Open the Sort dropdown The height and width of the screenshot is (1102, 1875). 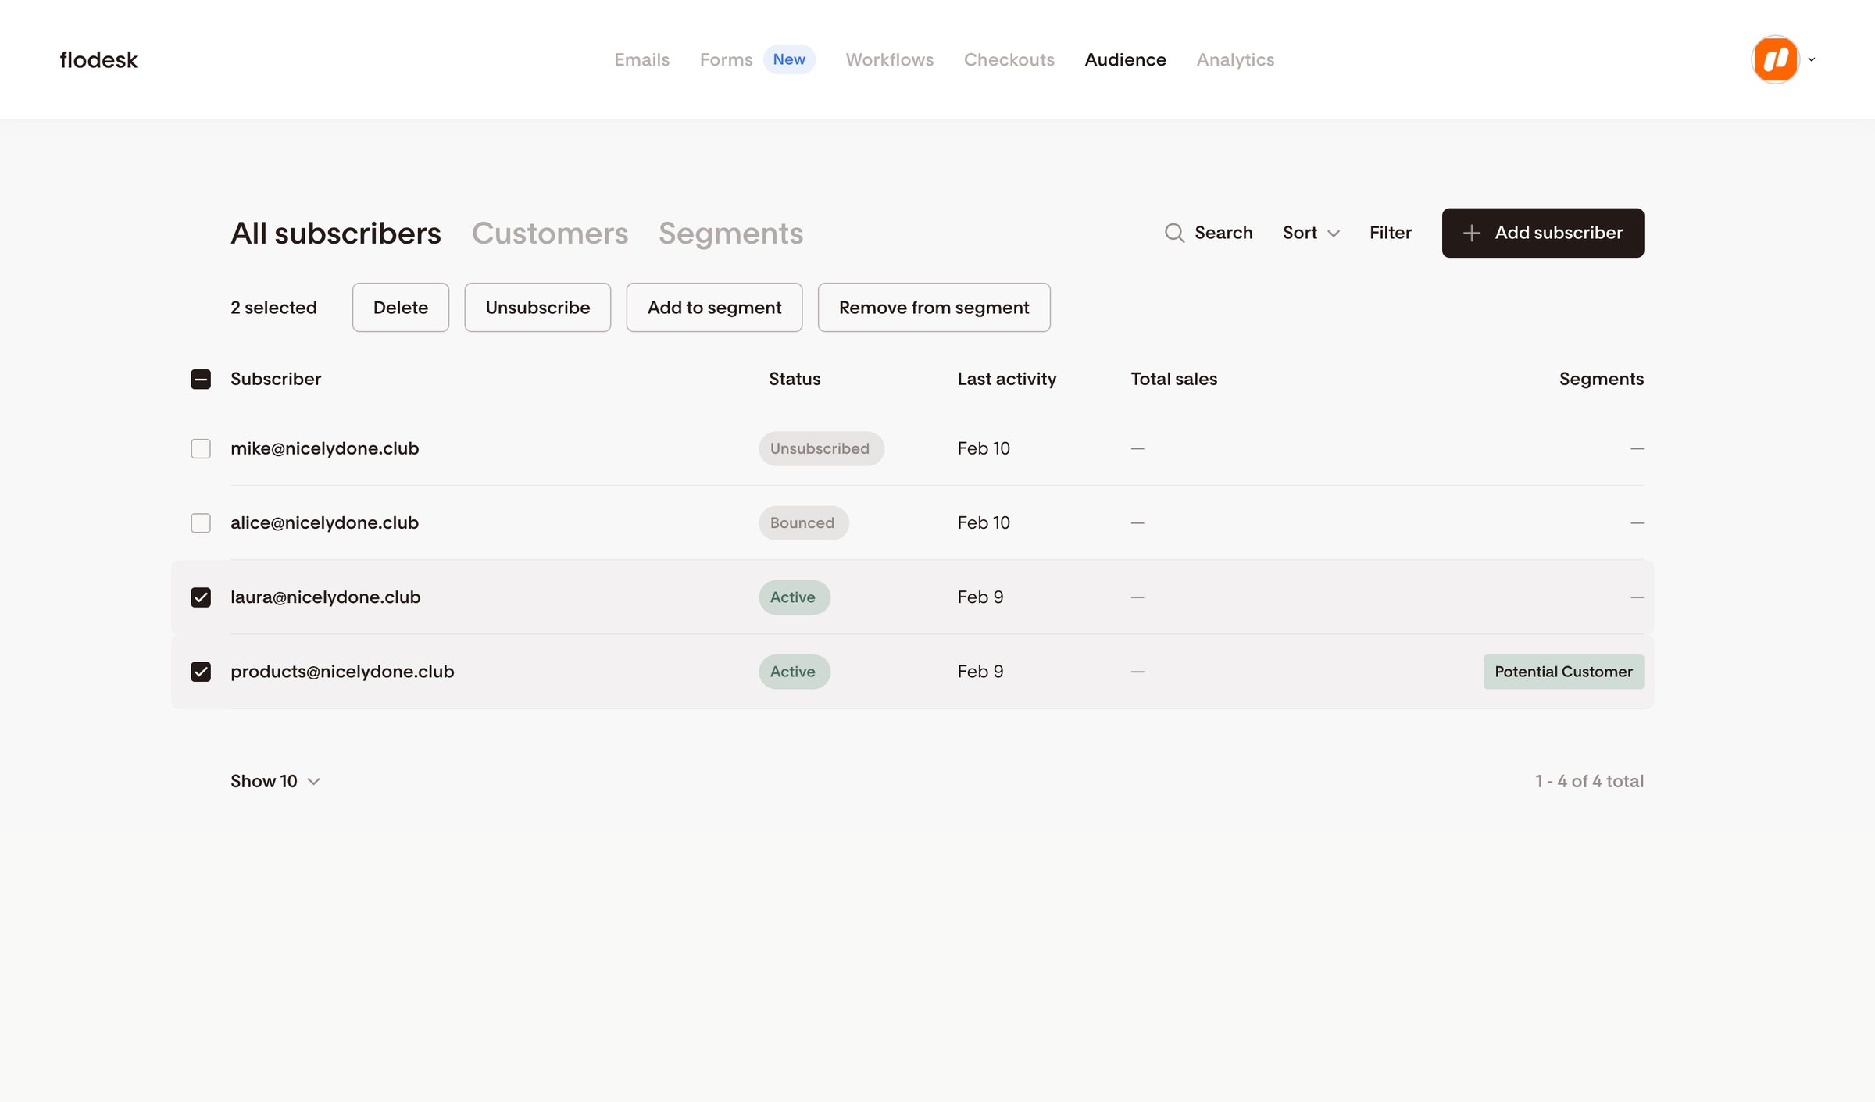point(1311,233)
